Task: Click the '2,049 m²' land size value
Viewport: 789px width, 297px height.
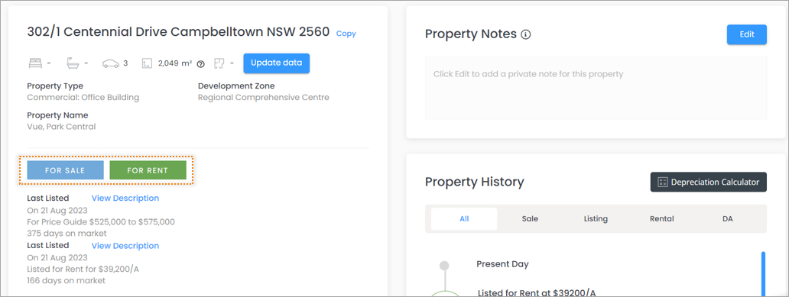Action: [x=175, y=63]
